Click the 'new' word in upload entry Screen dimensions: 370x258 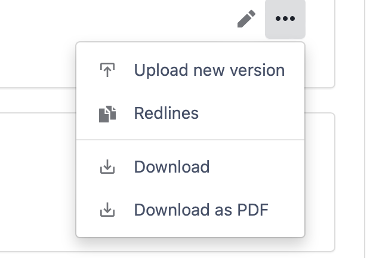(x=209, y=70)
